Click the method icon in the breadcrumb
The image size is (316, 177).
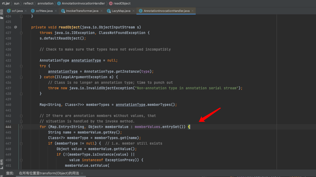point(111,3)
